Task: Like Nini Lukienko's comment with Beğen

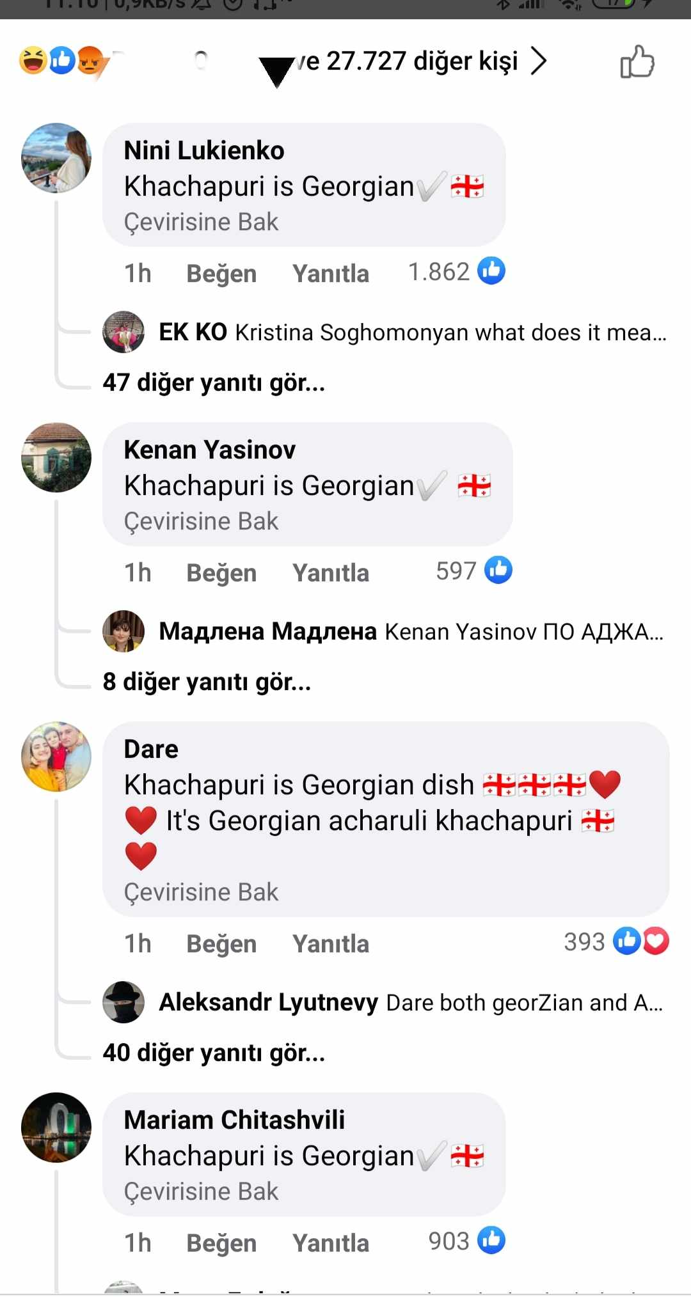Action: [221, 274]
